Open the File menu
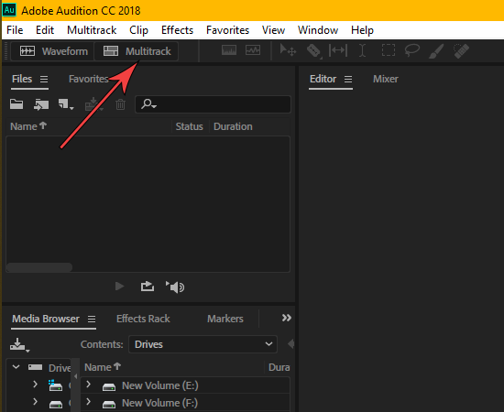The height and width of the screenshot is (412, 504). [x=15, y=30]
